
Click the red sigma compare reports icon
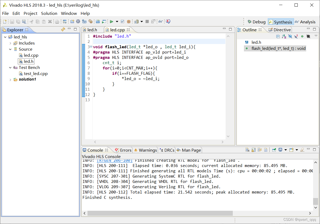(x=168, y=21)
